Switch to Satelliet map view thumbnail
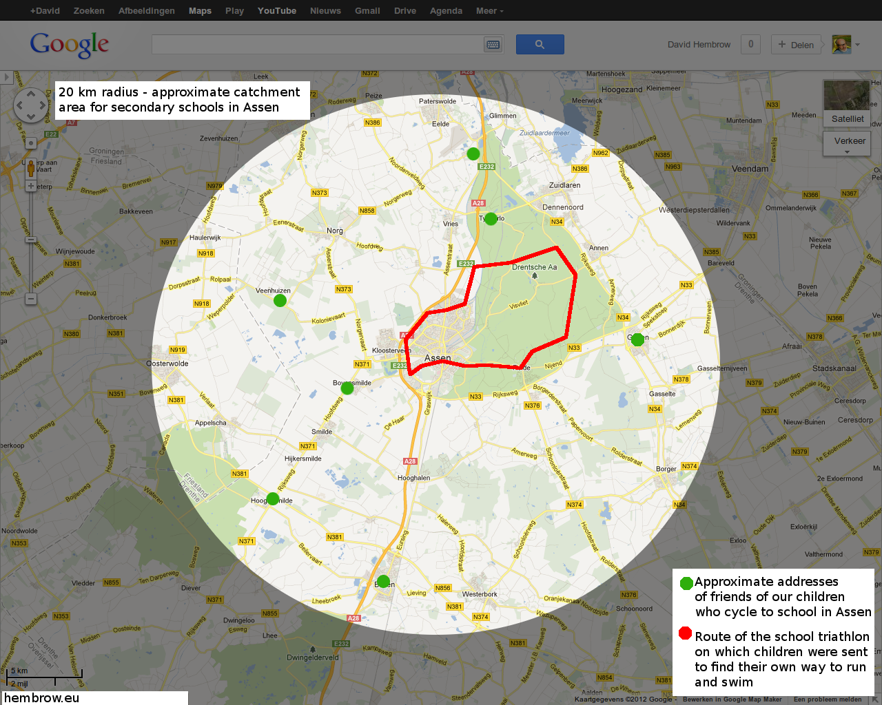This screenshot has height=705, width=882. 847,103
